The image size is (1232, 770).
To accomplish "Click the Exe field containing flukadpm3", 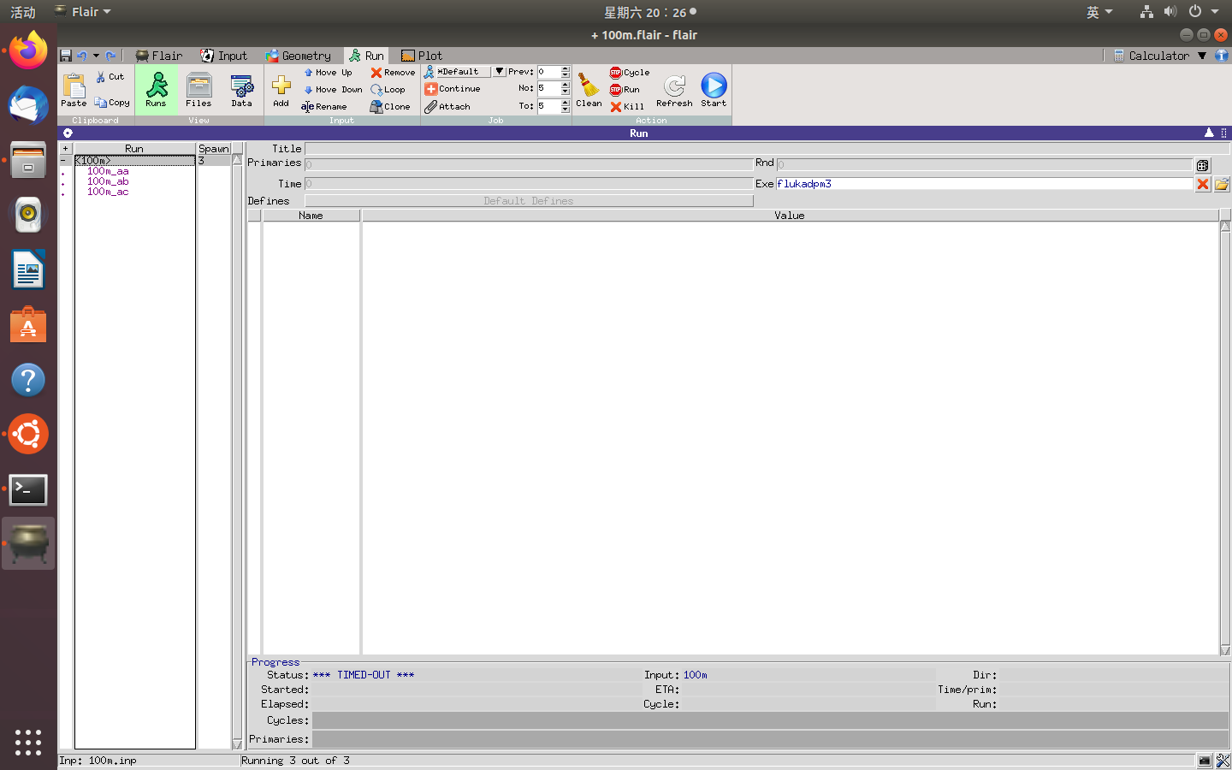I will [x=984, y=183].
